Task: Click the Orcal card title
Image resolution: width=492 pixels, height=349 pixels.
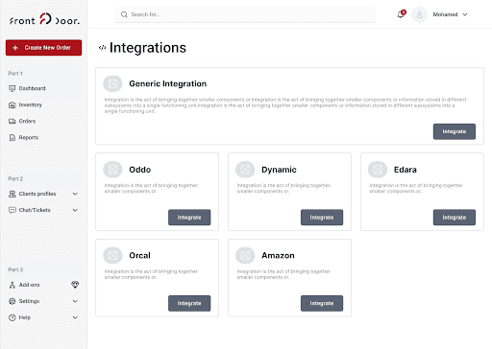Action: (x=139, y=256)
